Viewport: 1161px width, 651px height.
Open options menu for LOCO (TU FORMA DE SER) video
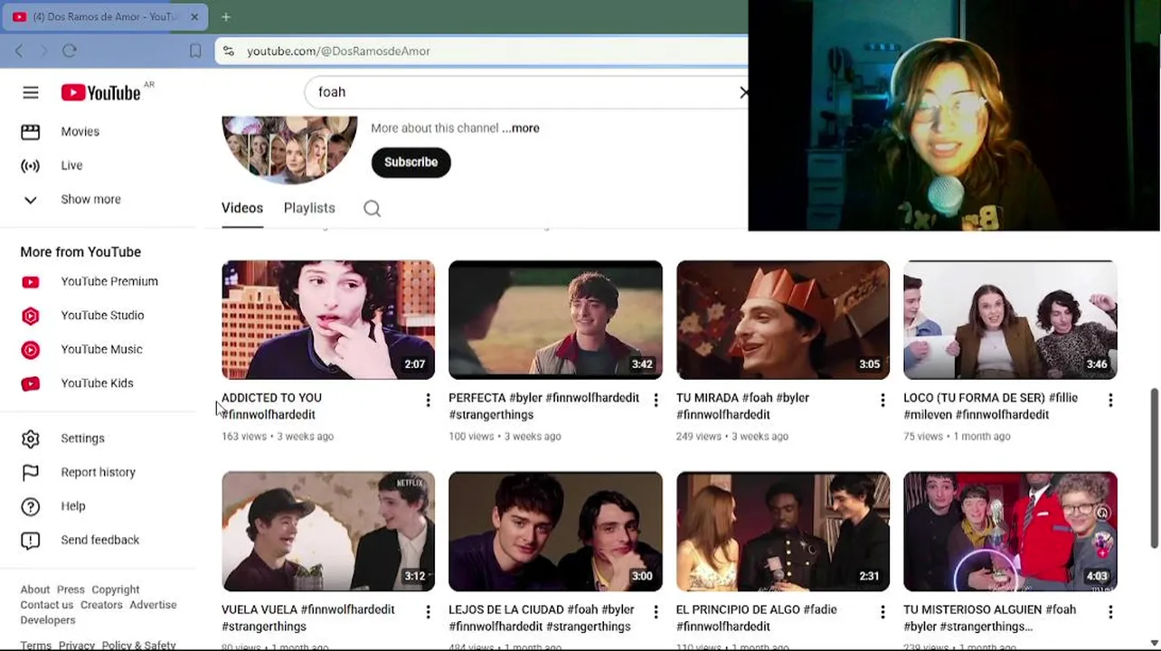[1110, 401]
